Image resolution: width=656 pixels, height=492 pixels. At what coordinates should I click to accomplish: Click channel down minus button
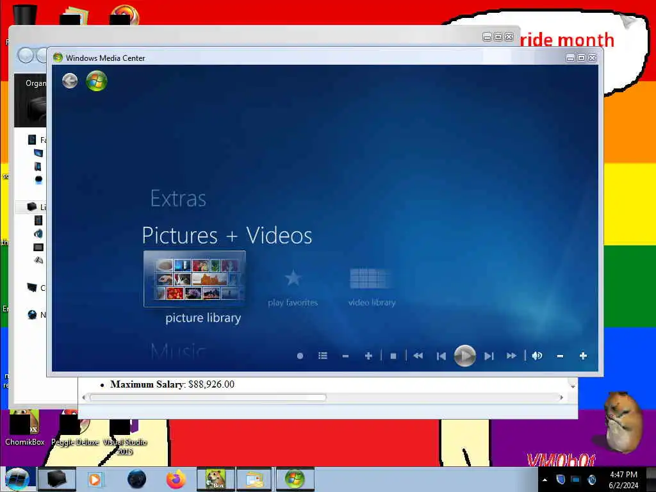click(345, 356)
